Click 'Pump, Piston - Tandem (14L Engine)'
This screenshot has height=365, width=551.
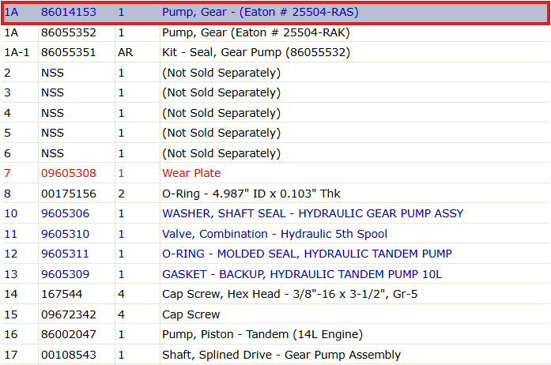[262, 334]
